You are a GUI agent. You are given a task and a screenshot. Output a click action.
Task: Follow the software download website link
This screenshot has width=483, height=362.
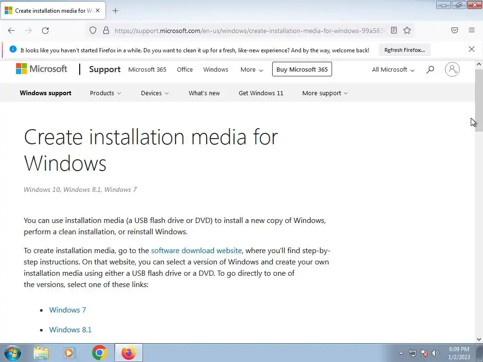pos(196,251)
